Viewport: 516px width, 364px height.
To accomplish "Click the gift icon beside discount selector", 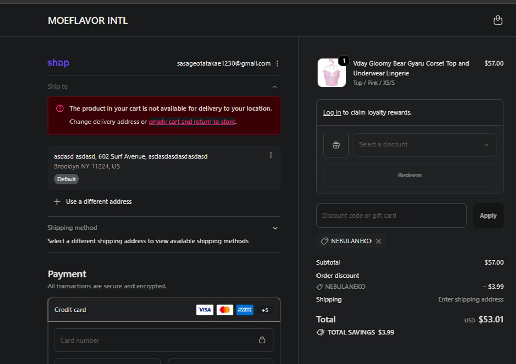I will pyautogui.click(x=336, y=145).
